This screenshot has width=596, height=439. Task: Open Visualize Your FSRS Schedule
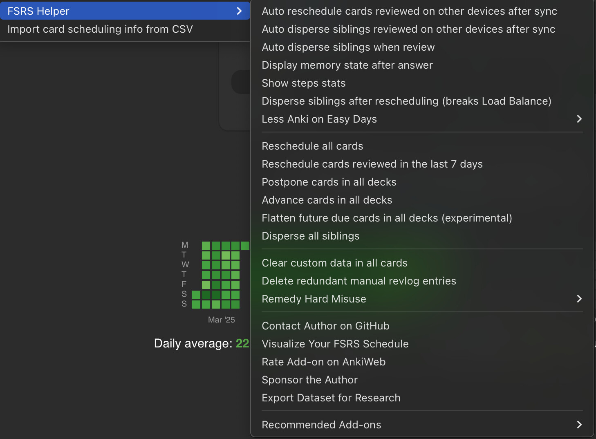[422, 344]
